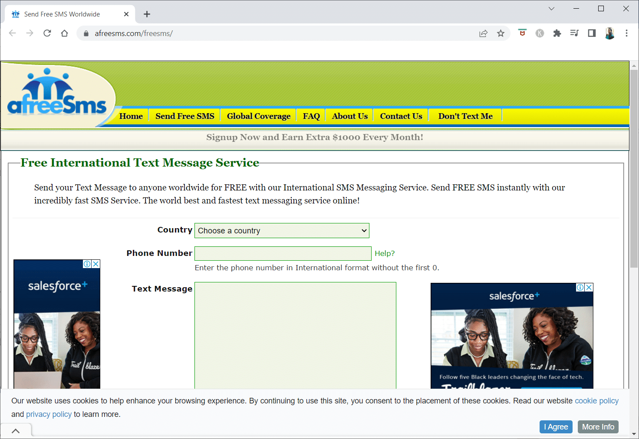Focus the Phone Number input field
639x439 pixels.
[x=283, y=253]
